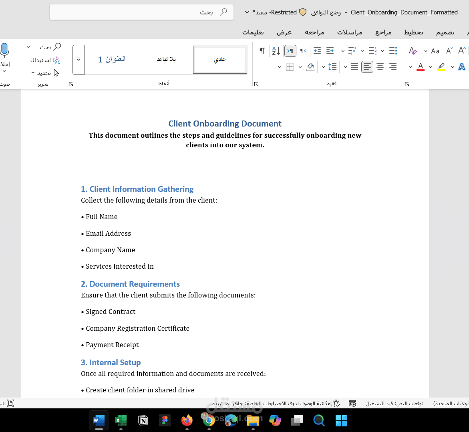
Task: Click the shading paint bucket
Action: (x=310, y=67)
